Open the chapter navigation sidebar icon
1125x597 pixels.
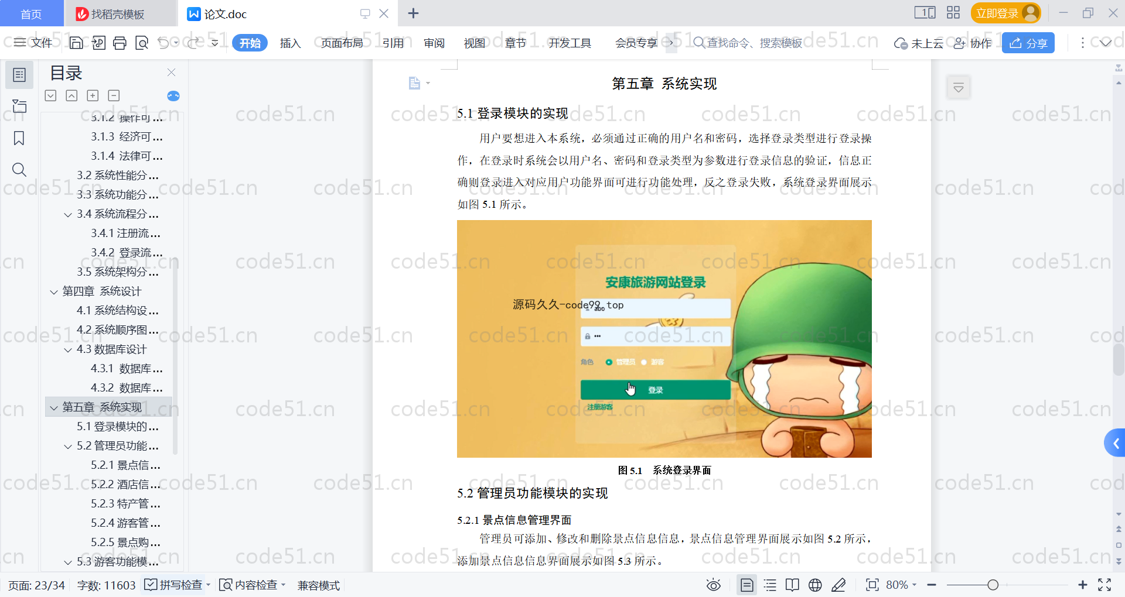(x=19, y=106)
